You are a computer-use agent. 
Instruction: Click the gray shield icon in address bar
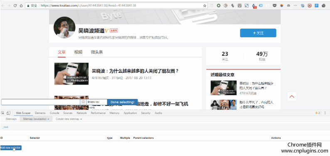coord(212,6)
